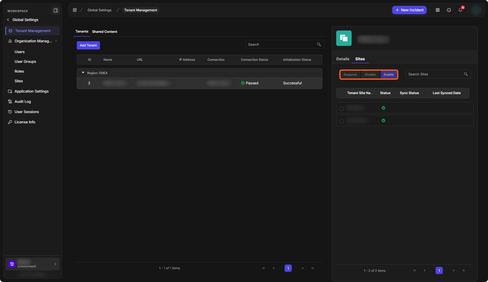Expand the Environment switcher chevron
The width and height of the screenshot is (488, 282).
[55, 264]
